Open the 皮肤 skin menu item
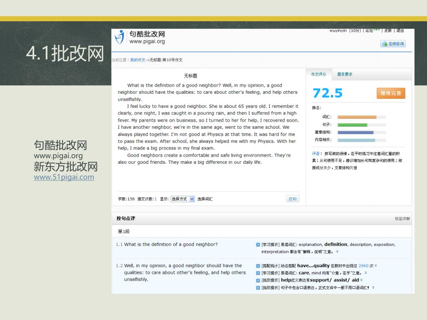427x320 pixels. 388,30
